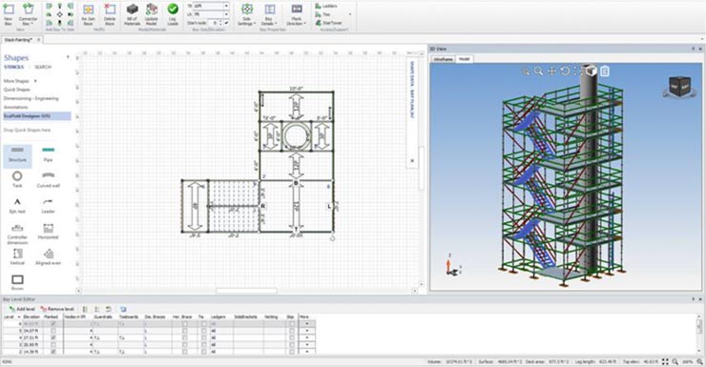Screen dimensions: 706x367
Task: Toggle Hor. Brace checkbox for level 5
Action: coord(184,331)
